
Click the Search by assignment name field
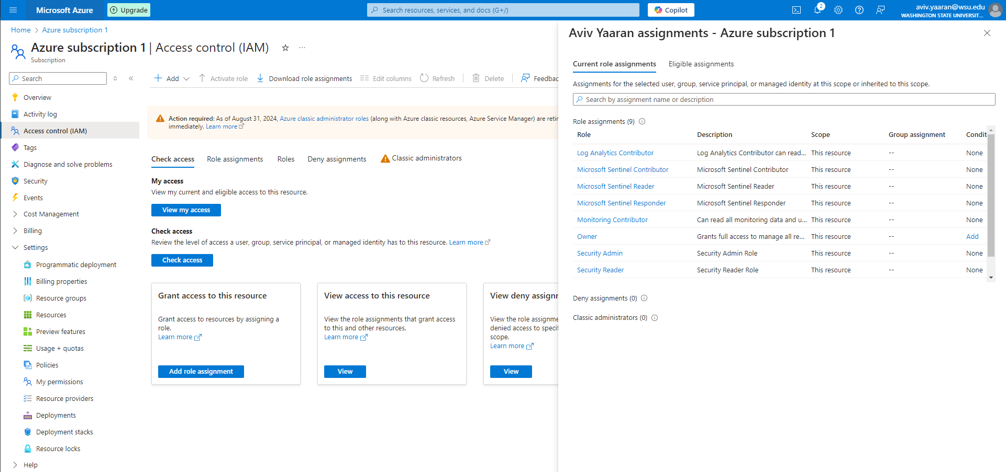(784, 99)
